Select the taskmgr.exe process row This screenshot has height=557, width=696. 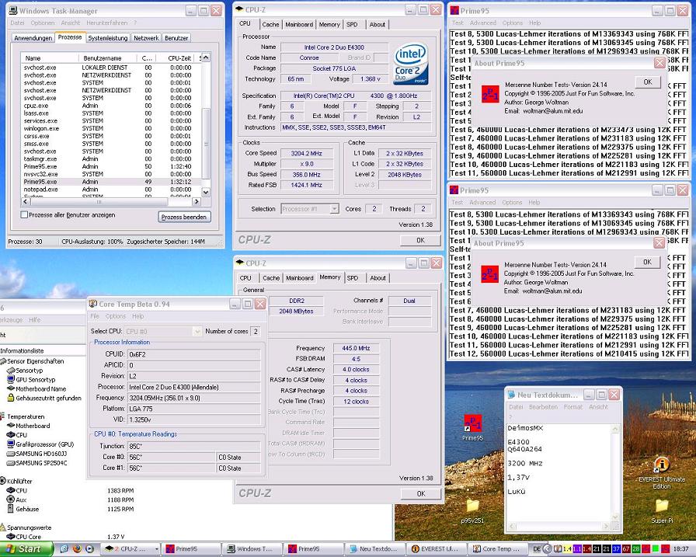(x=111, y=159)
